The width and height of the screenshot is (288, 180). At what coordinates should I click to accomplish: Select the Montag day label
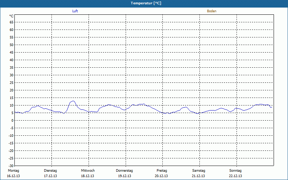click(x=13, y=170)
